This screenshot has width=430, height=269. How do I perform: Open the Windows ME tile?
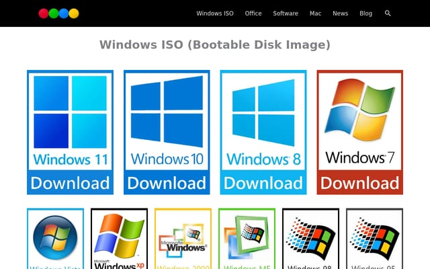click(247, 239)
